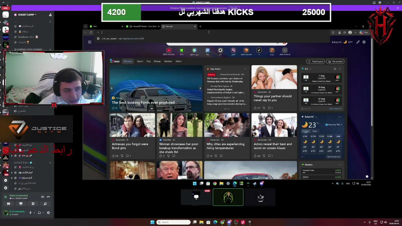Open Actors reveal on-screen kisses article
The image size is (402, 226).
point(273,146)
